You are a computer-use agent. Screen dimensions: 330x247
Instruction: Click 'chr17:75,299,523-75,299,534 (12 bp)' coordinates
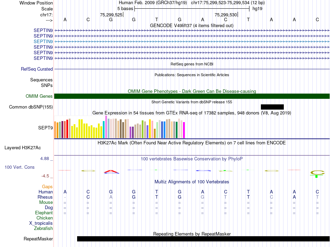click(x=228, y=3)
